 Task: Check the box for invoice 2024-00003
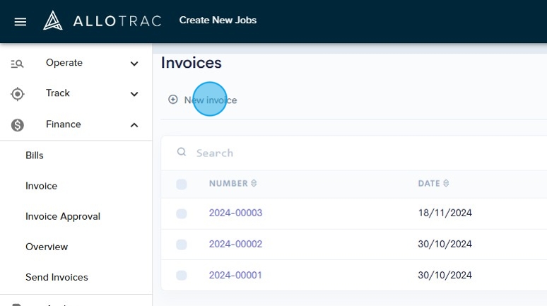click(x=182, y=213)
